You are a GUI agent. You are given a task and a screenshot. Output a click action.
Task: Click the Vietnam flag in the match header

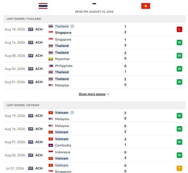pos(145,6)
